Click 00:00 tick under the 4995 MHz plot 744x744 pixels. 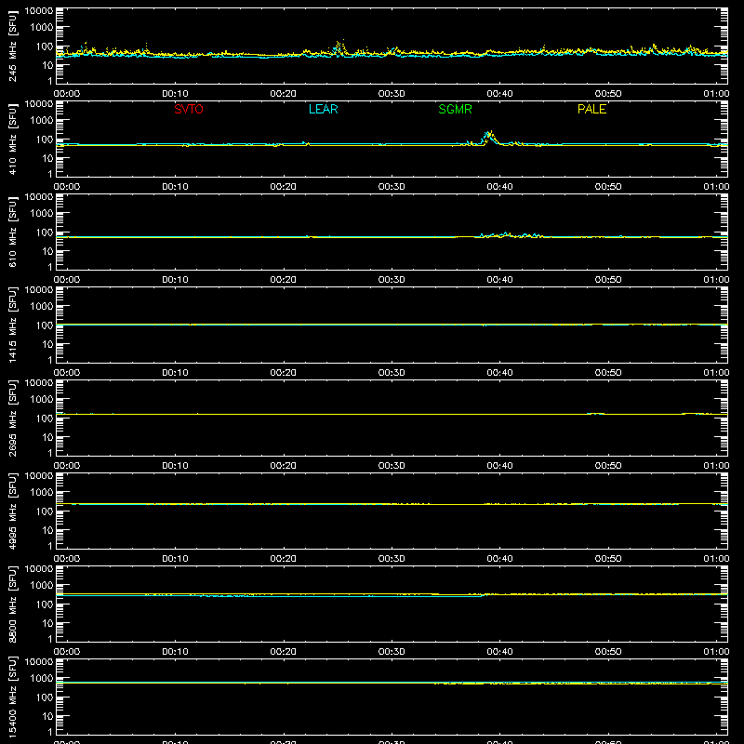67,559
